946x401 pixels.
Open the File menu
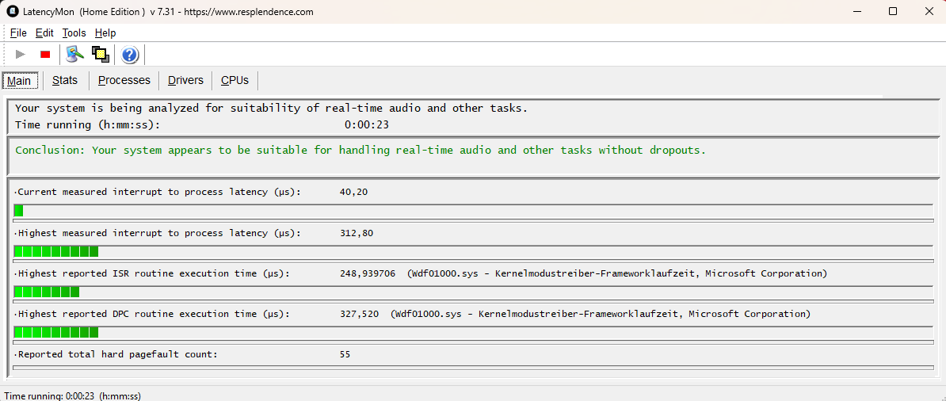tap(19, 33)
